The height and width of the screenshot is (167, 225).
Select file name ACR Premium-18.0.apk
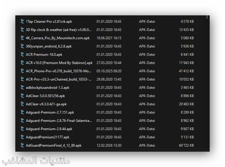(x=44, y=55)
